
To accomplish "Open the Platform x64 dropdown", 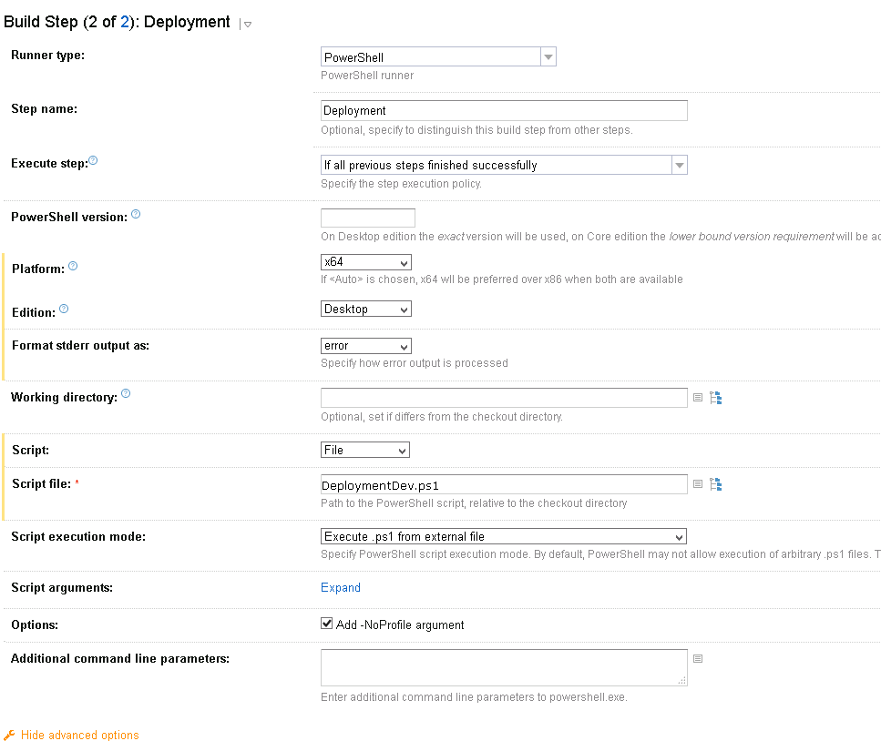I will point(366,262).
